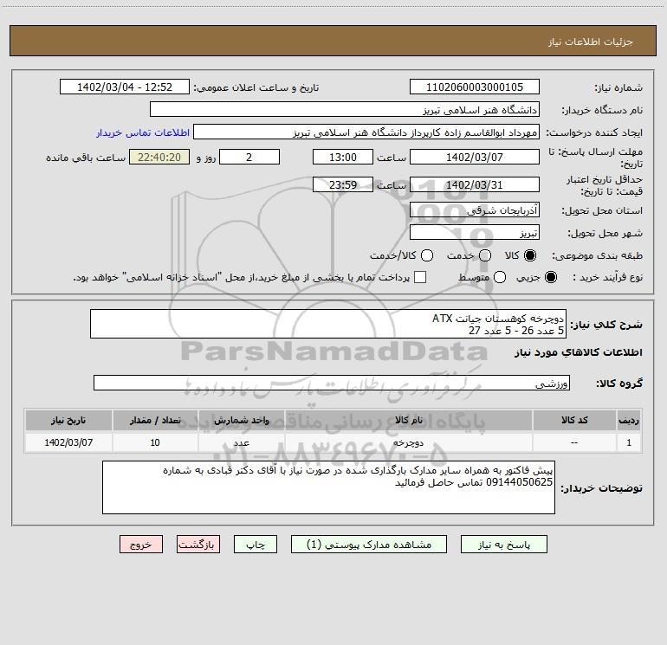Click the need number field 1102060003000105
The height and width of the screenshot is (645, 667).
coord(475,87)
